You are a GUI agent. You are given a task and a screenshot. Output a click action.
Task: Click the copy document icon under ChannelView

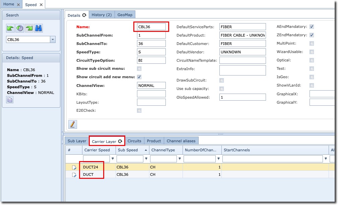(x=10, y=99)
